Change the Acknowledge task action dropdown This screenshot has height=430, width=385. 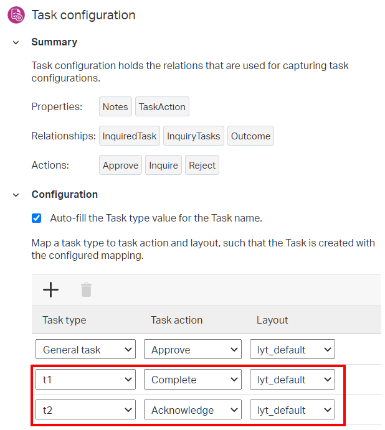[192, 410]
